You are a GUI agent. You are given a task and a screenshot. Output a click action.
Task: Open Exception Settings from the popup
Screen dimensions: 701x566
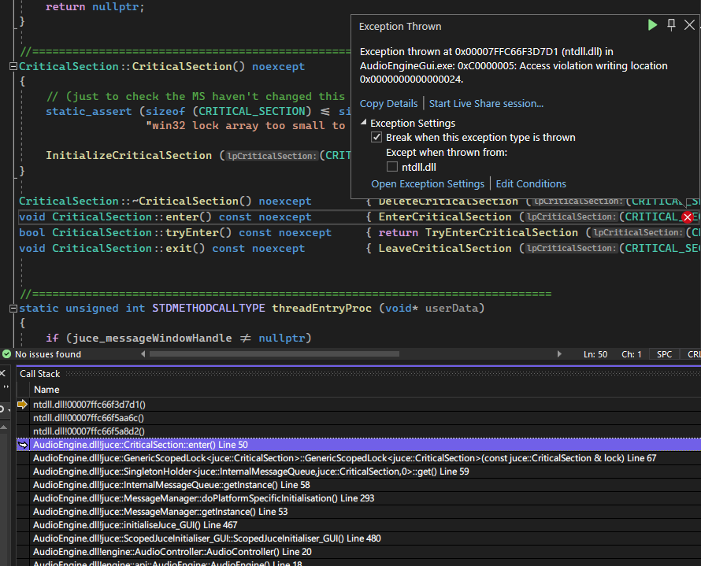pyautogui.click(x=428, y=184)
